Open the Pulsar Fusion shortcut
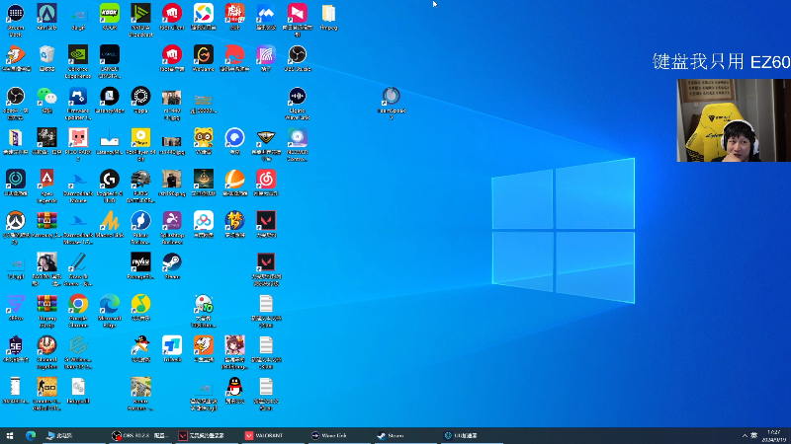791x444 pixels. (140, 228)
